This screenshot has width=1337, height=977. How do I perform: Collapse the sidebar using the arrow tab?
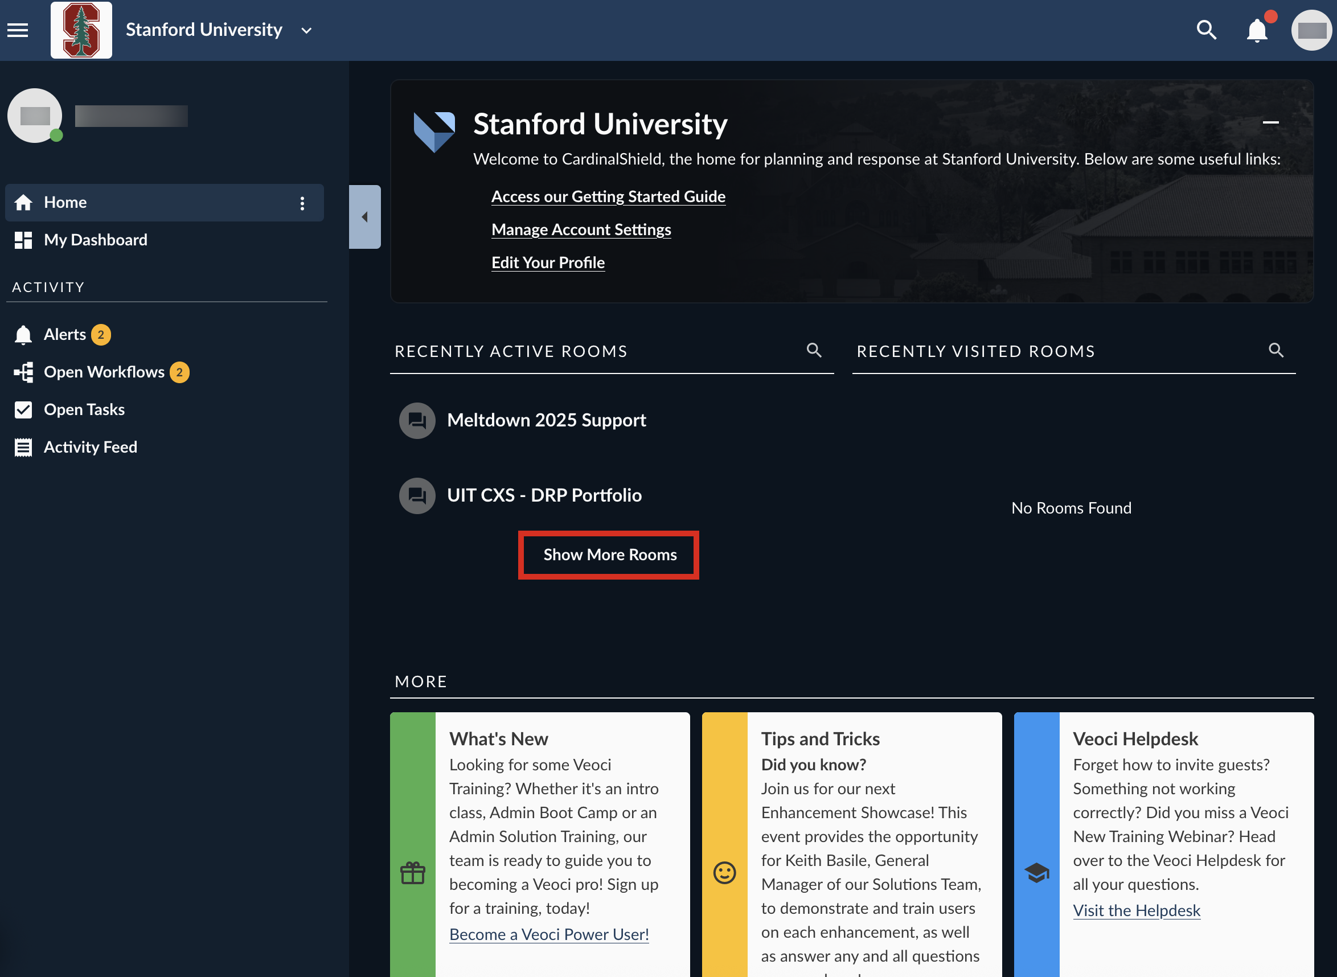point(366,217)
